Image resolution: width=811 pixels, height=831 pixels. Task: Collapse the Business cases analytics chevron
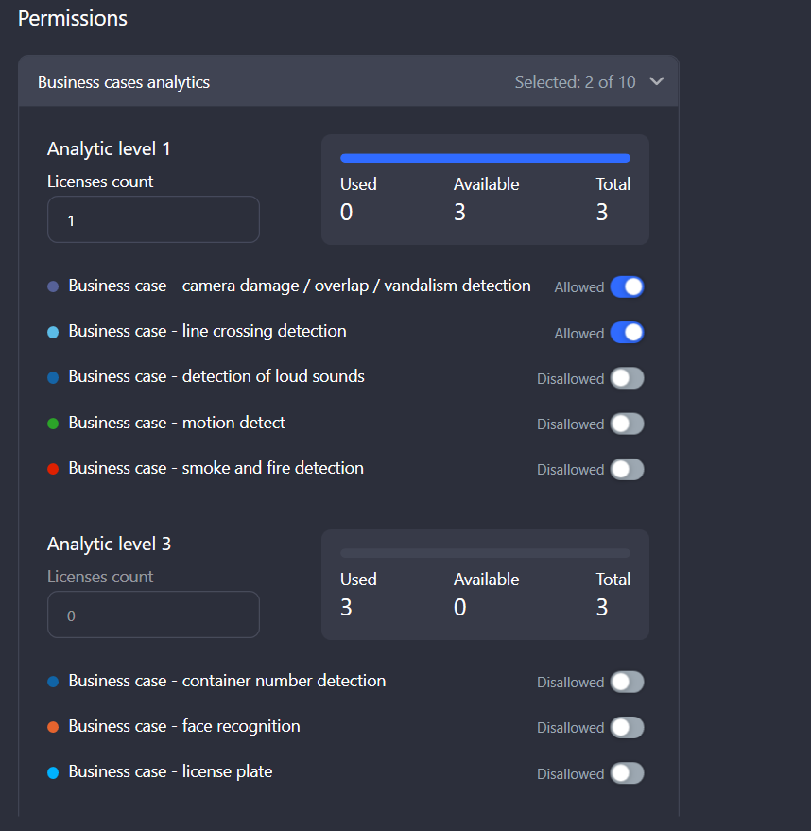657,82
